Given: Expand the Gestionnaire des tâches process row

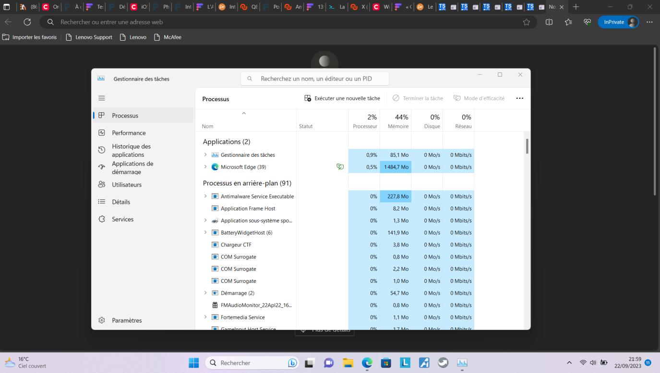Looking at the screenshot, I should [x=205, y=155].
